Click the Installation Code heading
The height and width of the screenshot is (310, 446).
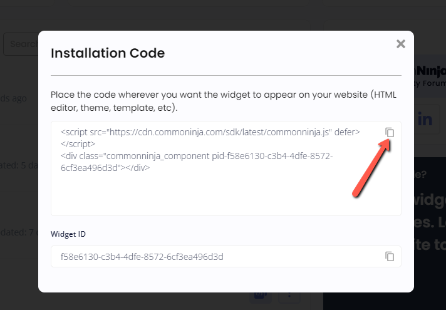108,53
